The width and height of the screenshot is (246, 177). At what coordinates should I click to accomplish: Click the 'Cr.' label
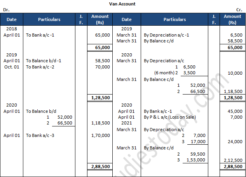click(239, 10)
